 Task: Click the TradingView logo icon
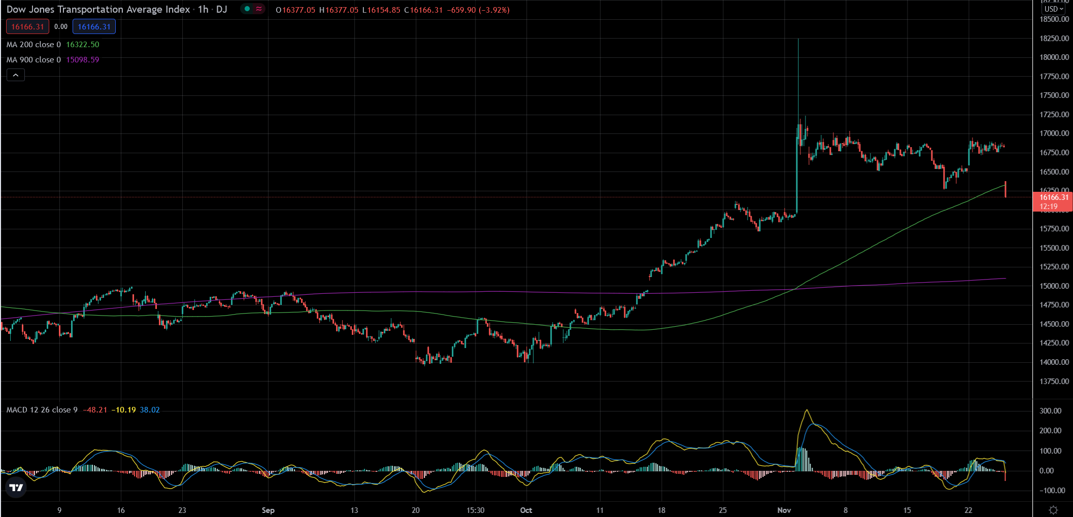(16, 488)
